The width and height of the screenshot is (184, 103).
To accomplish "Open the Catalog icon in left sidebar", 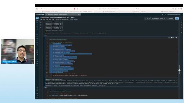I will (37, 25).
